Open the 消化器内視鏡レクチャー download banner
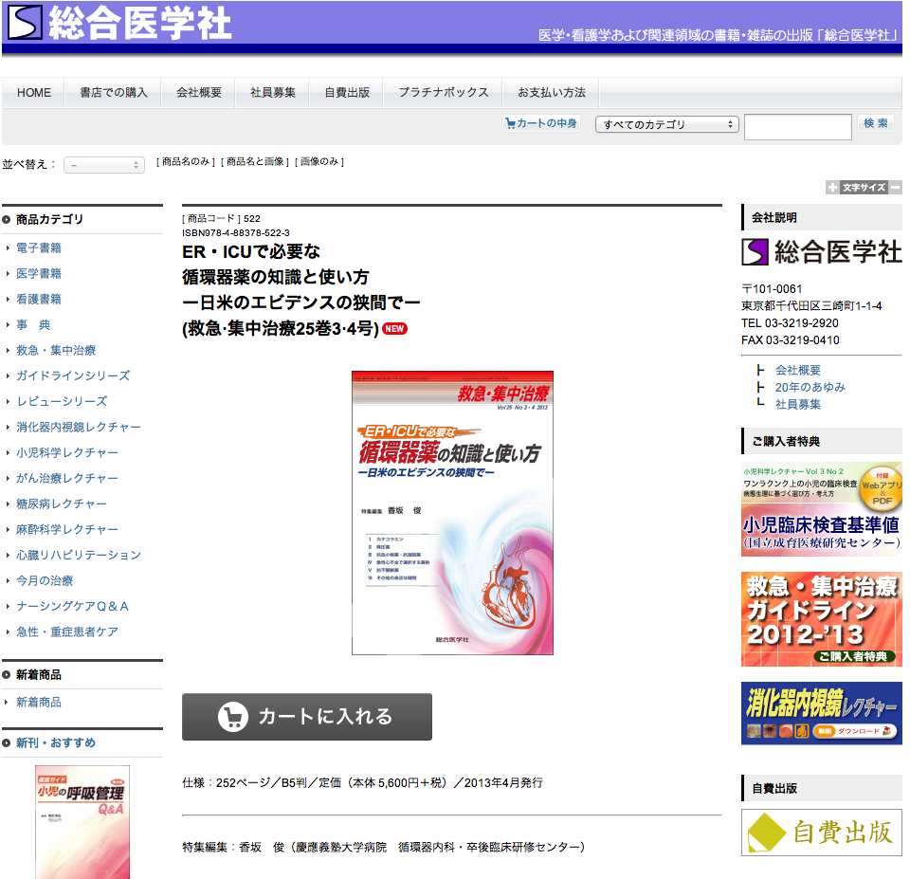The image size is (910, 879). tap(821, 713)
